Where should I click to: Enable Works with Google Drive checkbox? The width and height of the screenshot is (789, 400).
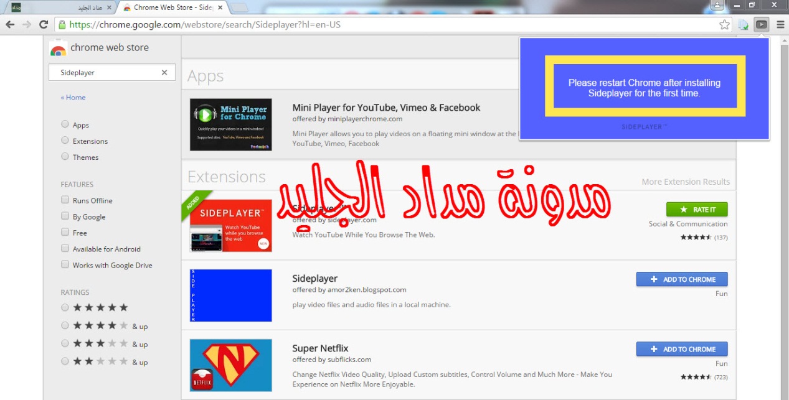click(x=65, y=264)
